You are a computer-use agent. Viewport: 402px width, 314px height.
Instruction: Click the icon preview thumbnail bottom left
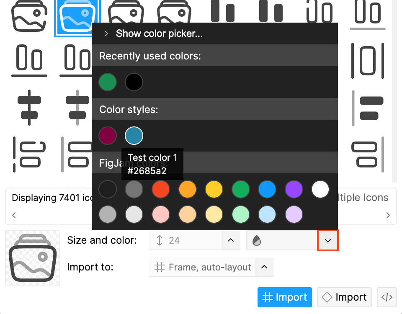tap(32, 258)
